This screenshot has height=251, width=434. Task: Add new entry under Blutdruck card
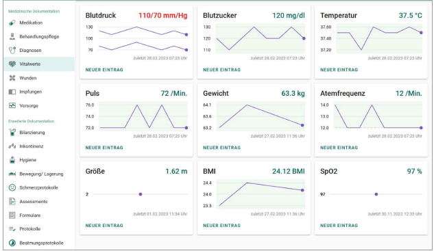click(104, 70)
